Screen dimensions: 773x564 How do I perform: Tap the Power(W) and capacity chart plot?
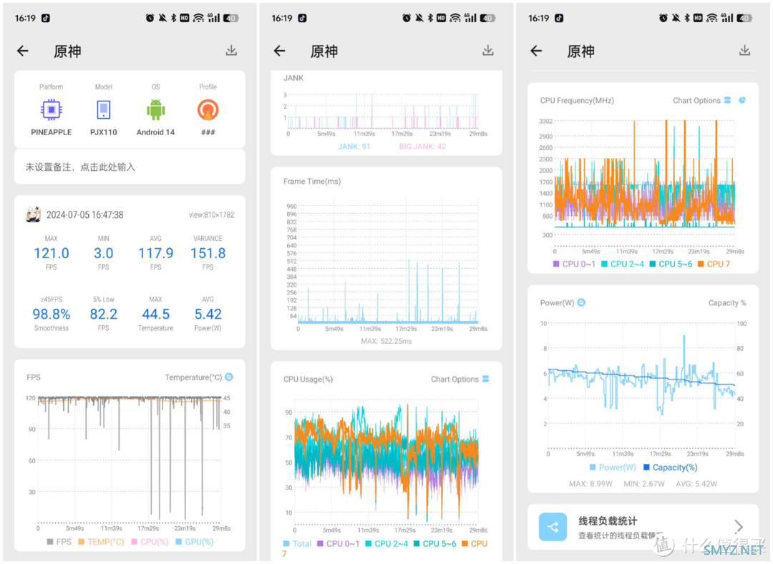[642, 387]
